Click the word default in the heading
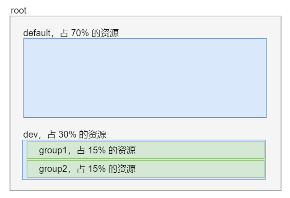Viewport: 290px width, 198px height. [37, 33]
